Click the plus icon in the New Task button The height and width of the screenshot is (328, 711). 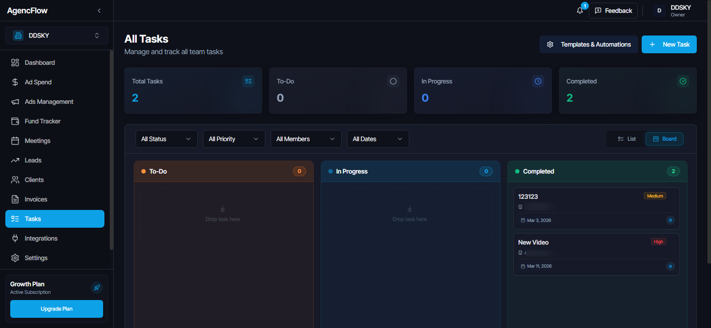(x=652, y=44)
